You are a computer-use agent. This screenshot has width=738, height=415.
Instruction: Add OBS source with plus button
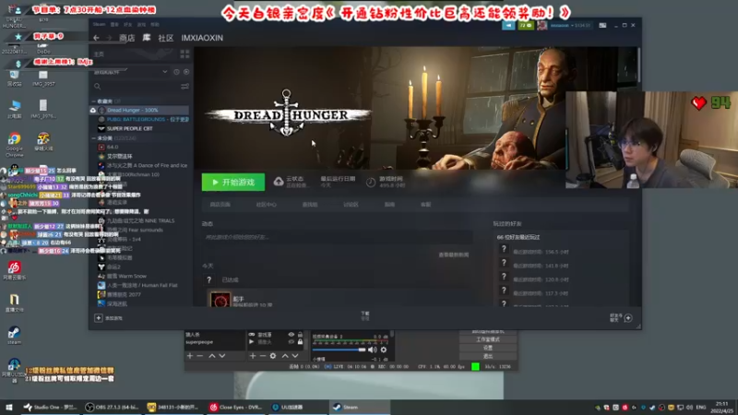coord(252,356)
